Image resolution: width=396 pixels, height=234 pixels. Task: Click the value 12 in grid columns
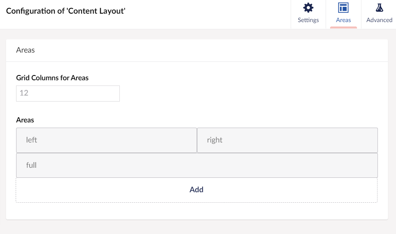[x=24, y=93]
